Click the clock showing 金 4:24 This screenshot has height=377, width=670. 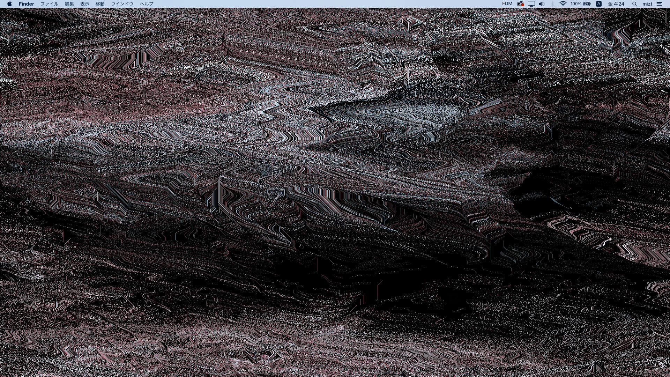tap(616, 4)
